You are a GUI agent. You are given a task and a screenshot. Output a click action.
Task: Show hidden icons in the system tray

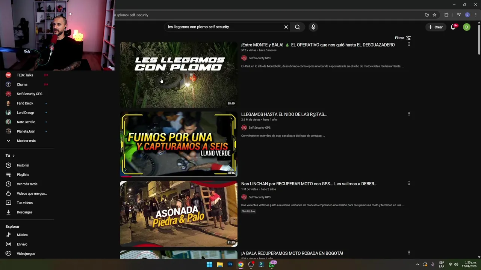(417, 264)
